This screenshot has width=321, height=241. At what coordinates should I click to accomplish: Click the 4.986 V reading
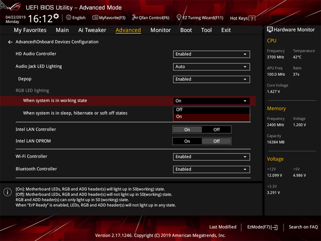pyautogui.click(x=299, y=175)
